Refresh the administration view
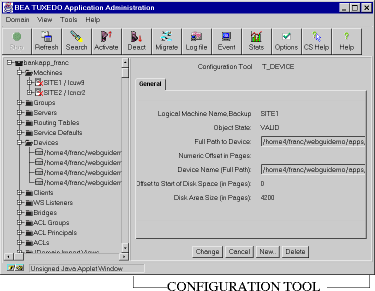 [x=46, y=41]
